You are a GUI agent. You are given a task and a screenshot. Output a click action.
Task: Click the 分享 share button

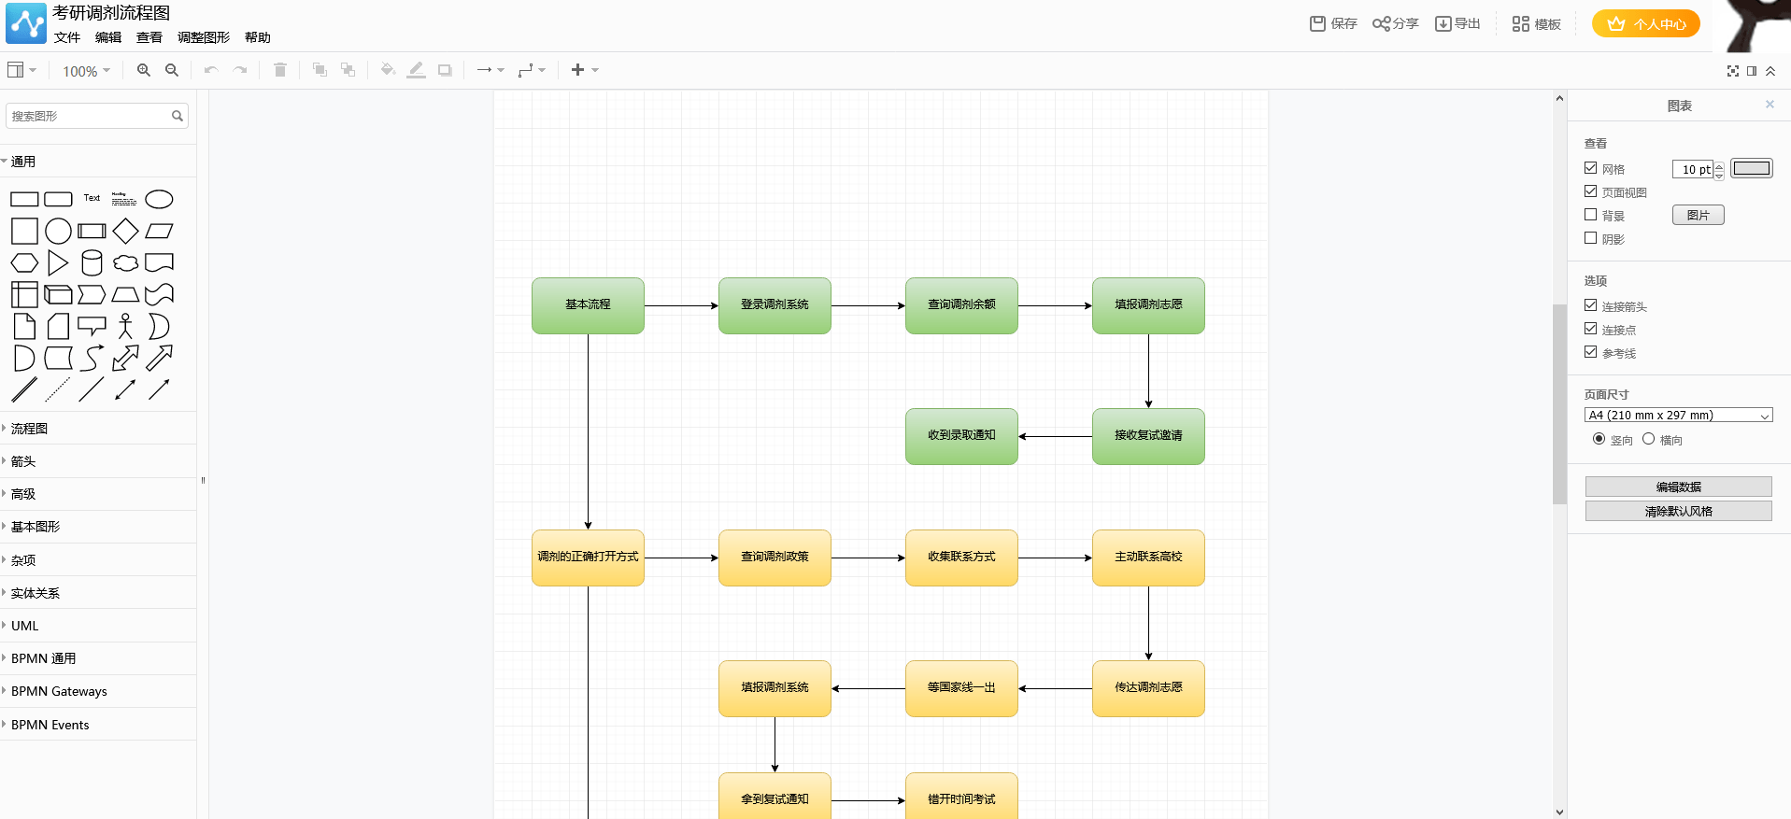tap(1396, 23)
